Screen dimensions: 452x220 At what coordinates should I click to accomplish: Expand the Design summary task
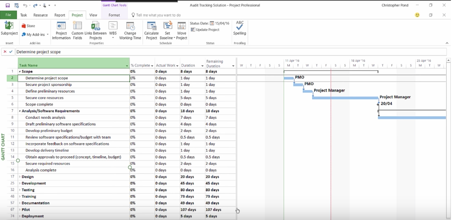coord(20,177)
